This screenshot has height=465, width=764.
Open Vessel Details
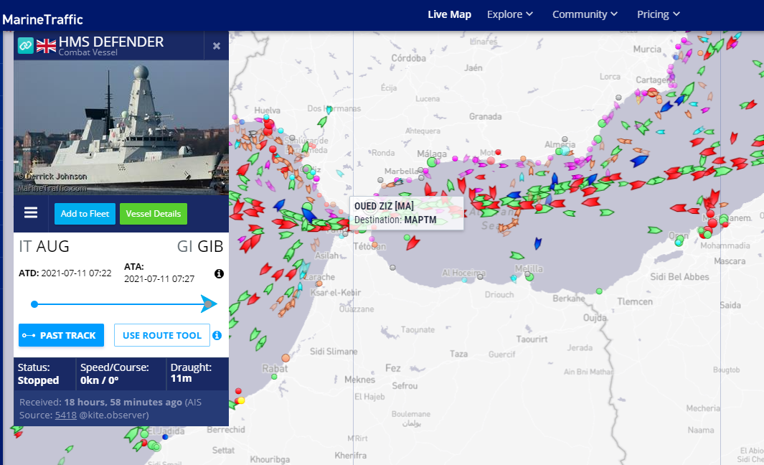tap(153, 214)
